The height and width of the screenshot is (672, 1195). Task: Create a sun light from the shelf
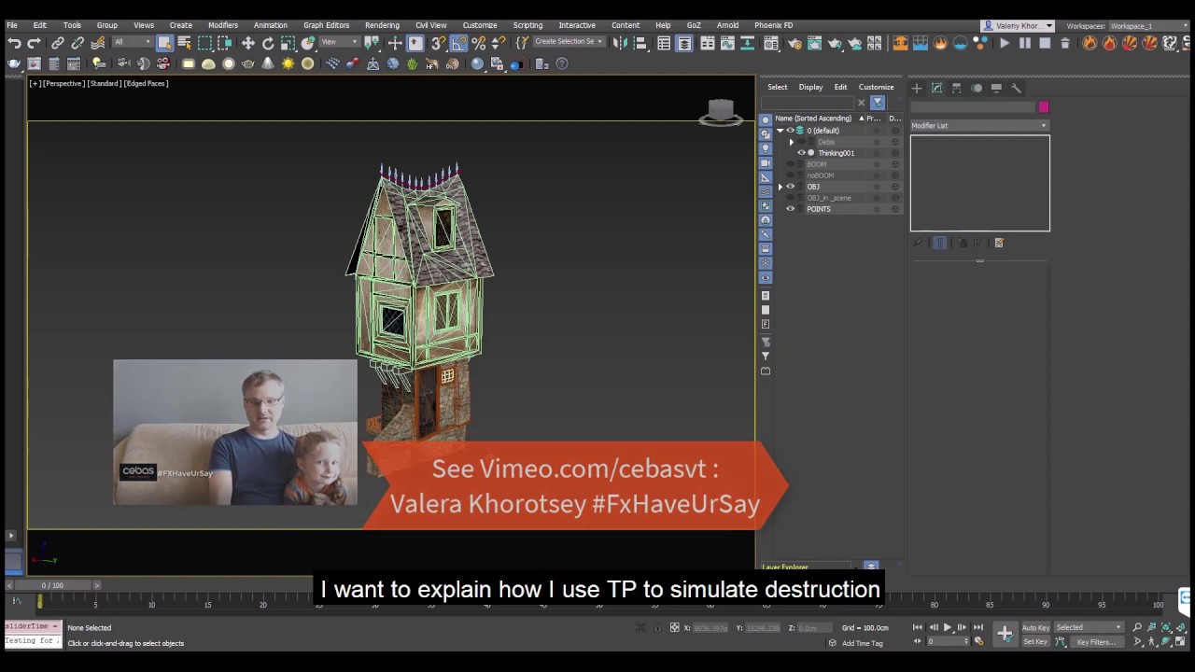288,63
